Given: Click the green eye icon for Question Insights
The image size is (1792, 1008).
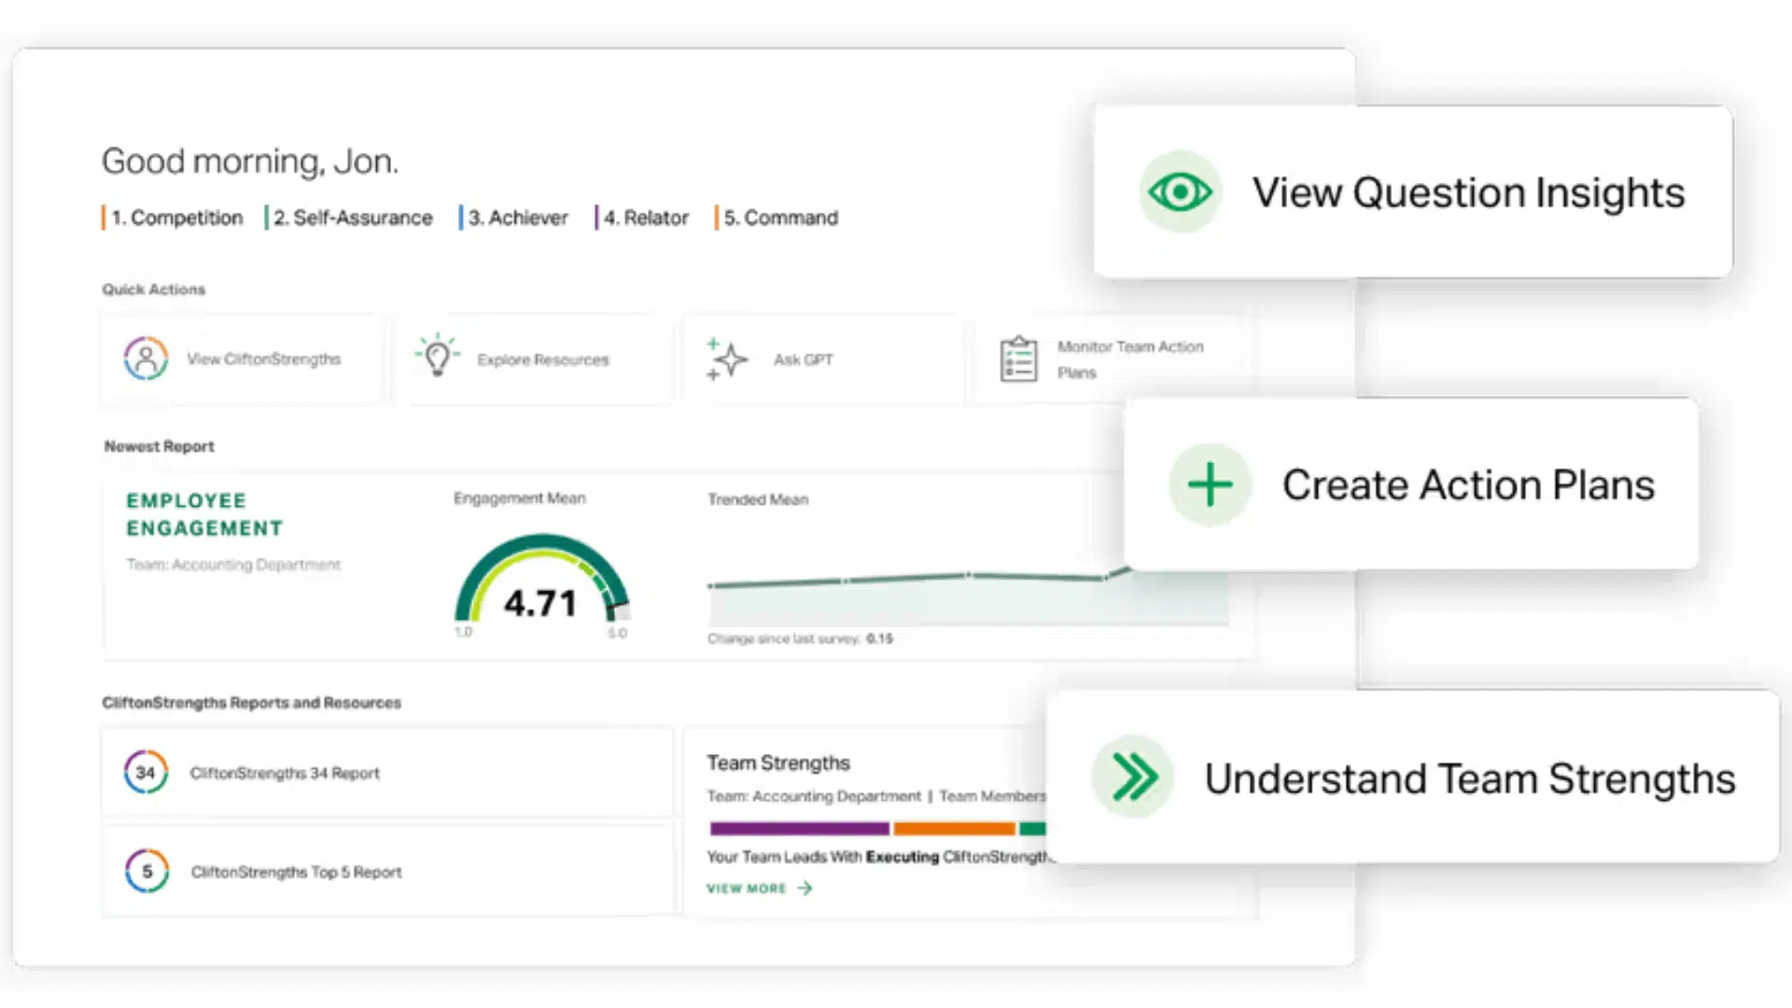Looking at the screenshot, I should tap(1180, 192).
